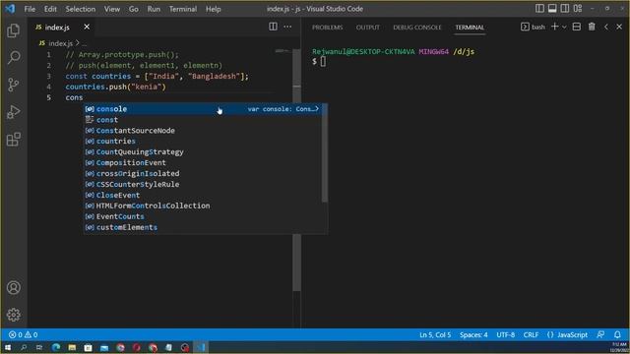Switch to the OUTPUT tab
Screen dimensions: 630x354
367,28
